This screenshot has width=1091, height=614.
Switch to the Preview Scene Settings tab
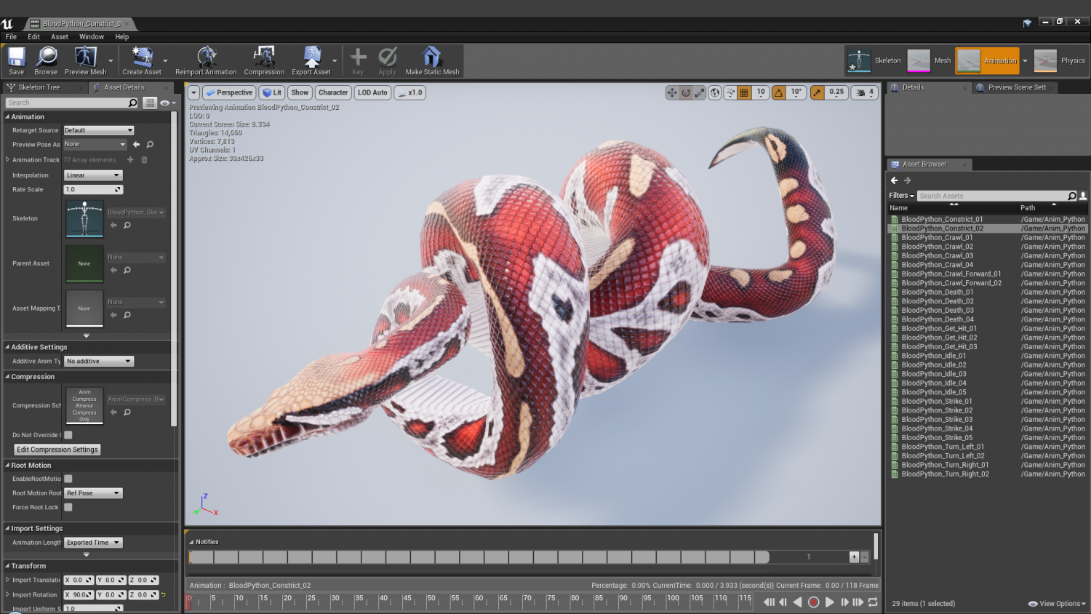coord(1016,87)
